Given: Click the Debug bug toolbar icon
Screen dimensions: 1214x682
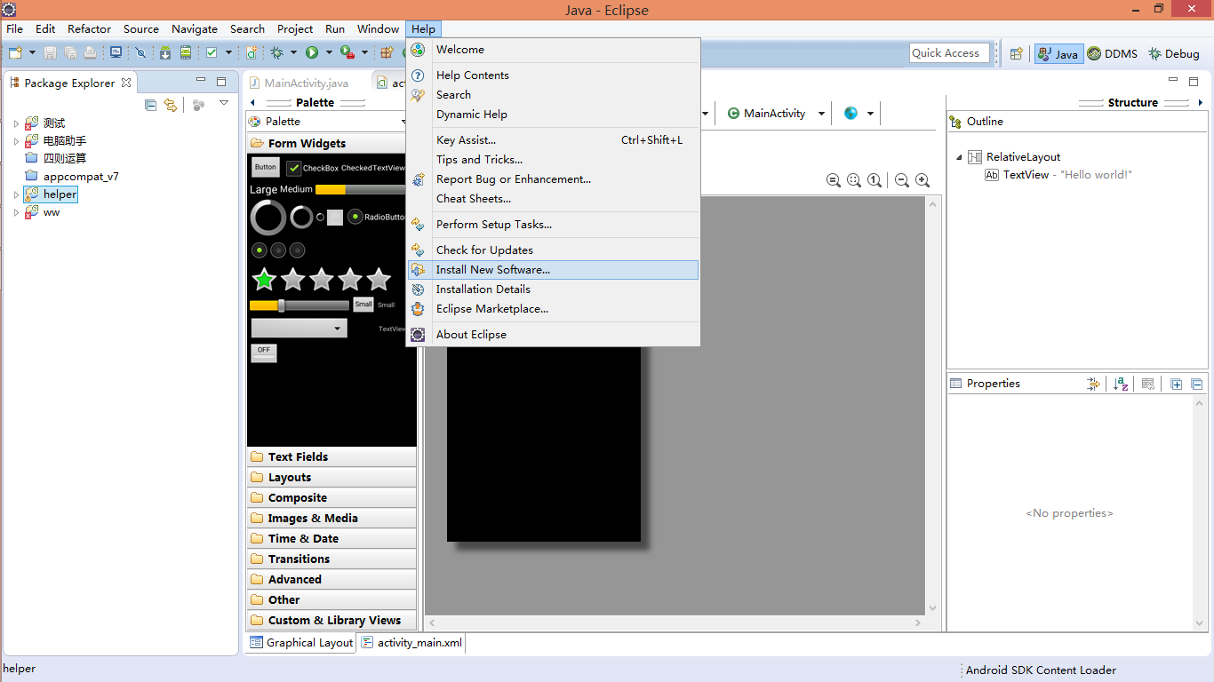Looking at the screenshot, I should coord(277,53).
